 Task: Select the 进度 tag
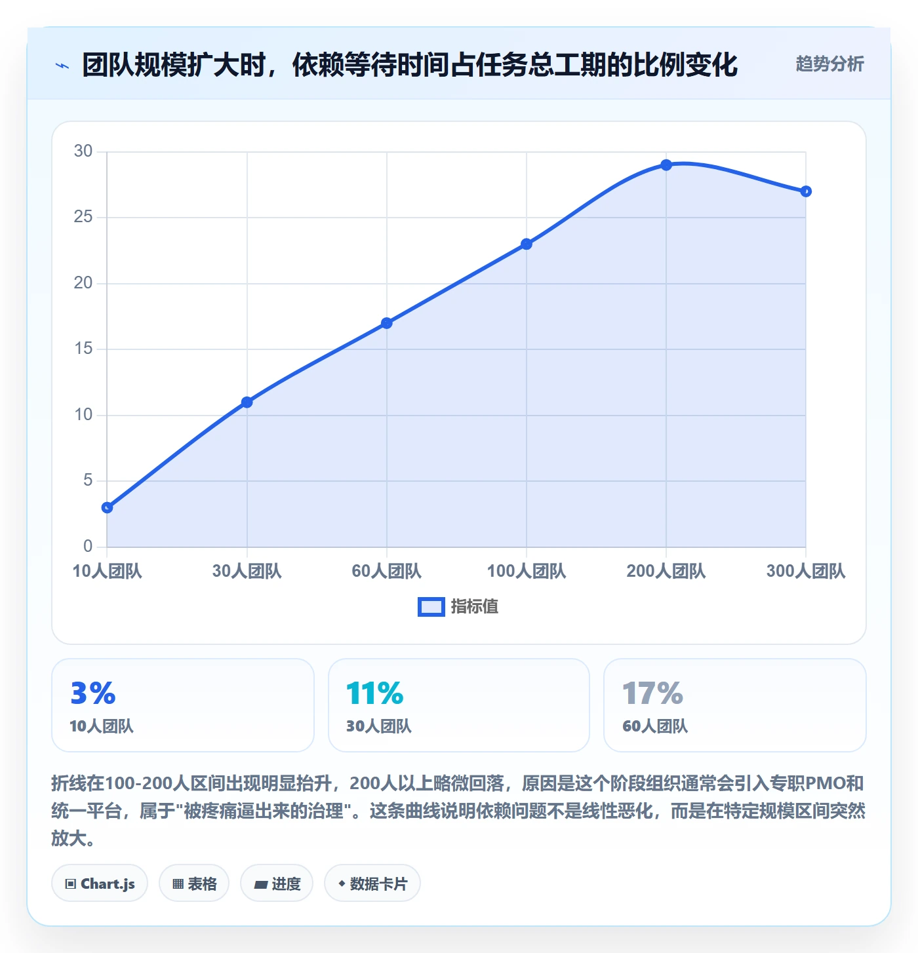click(x=277, y=884)
